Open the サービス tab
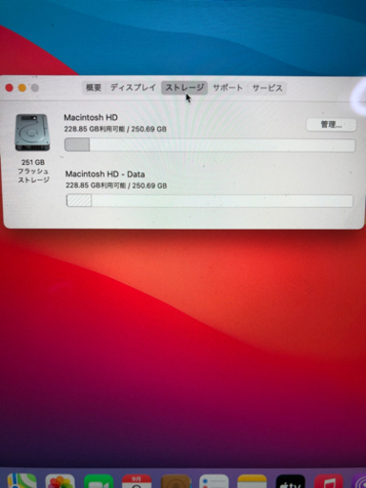This screenshot has height=488, width=366. point(267,88)
